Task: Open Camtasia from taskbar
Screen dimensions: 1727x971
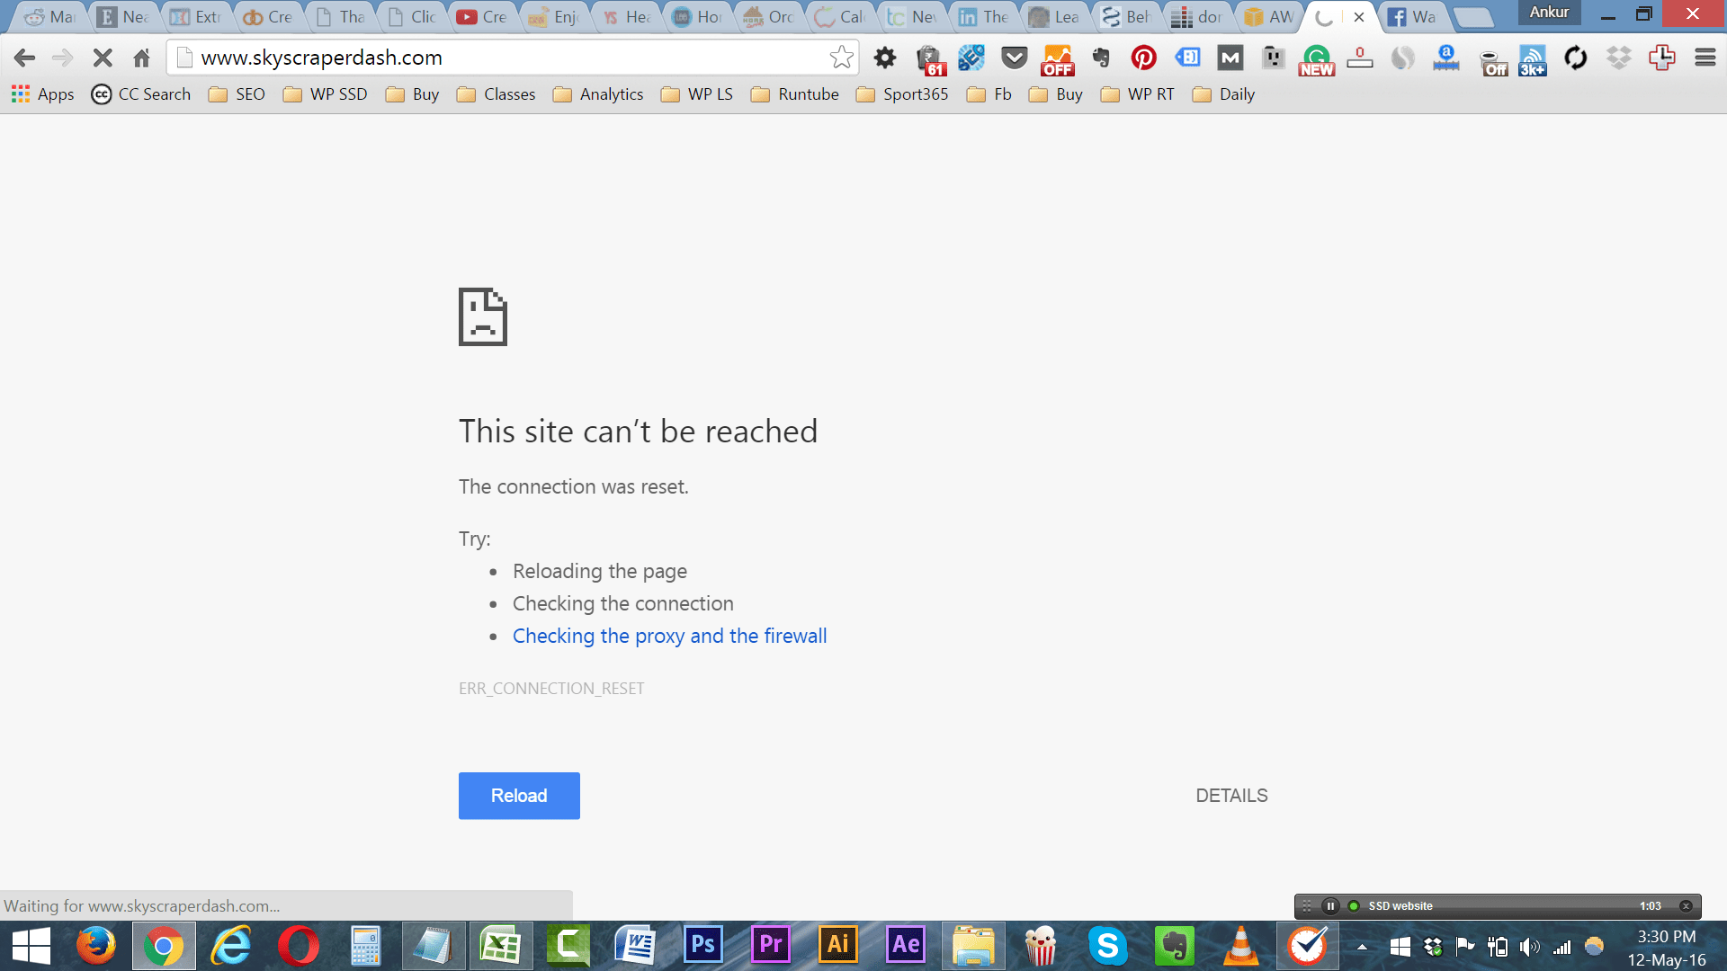Action: 568,946
